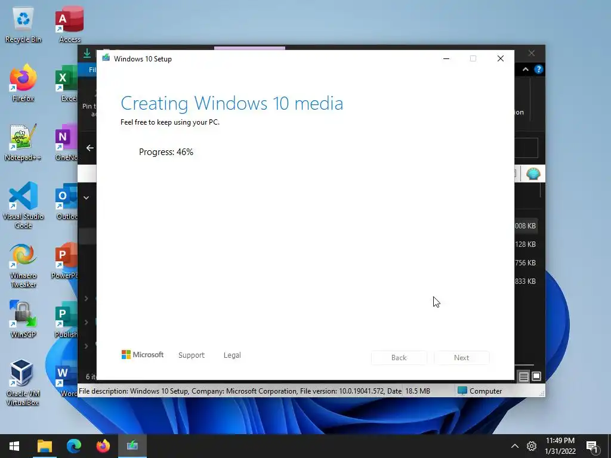Click the File description status bar text
This screenshot has height=458, width=611.
tap(240, 391)
